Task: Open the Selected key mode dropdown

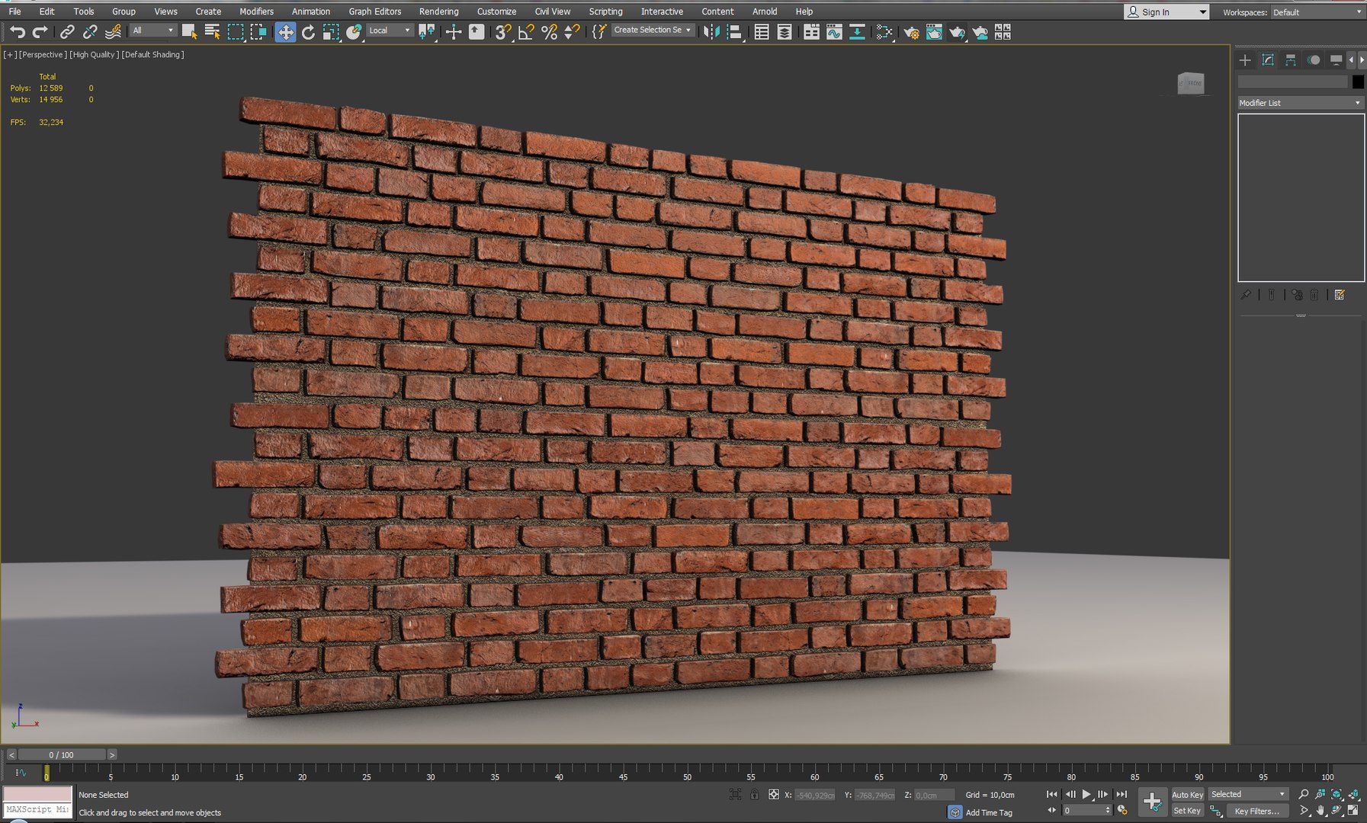Action: click(x=1247, y=794)
